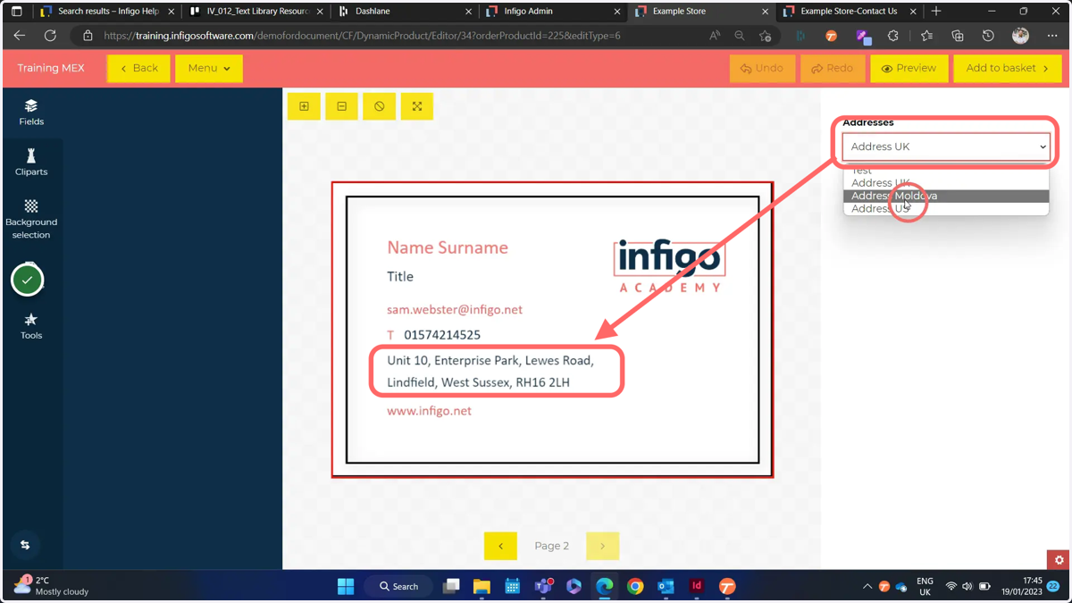1072x603 pixels.
Task: Switch to Dashlane tab
Action: [404, 12]
